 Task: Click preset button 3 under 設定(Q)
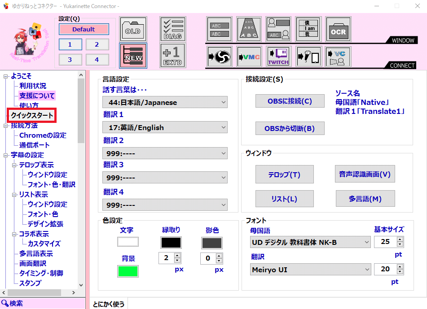tap(70, 59)
